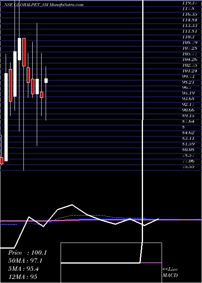Viewport: 202px width, 283px height.
Task: Click the 116.35 price axis label
Action: [189, 14]
